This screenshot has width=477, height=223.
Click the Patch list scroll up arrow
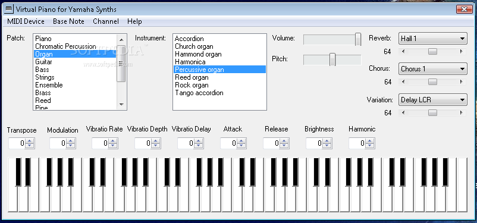pyautogui.click(x=121, y=40)
